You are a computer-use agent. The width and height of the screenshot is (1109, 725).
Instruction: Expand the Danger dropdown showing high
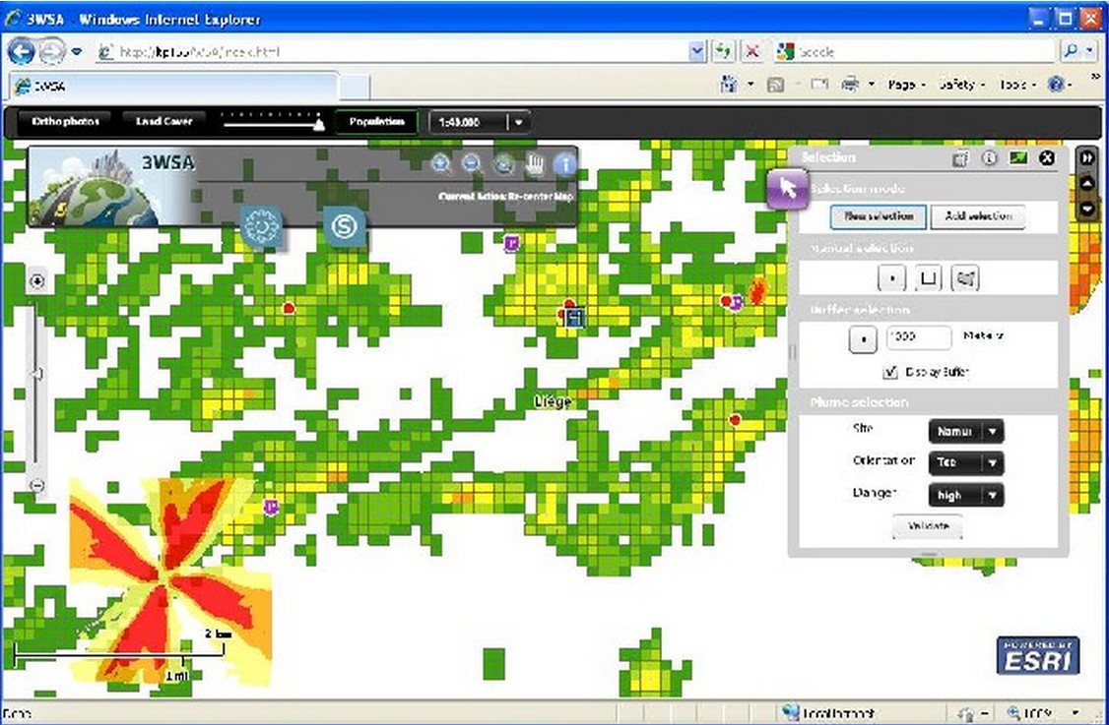tap(993, 495)
